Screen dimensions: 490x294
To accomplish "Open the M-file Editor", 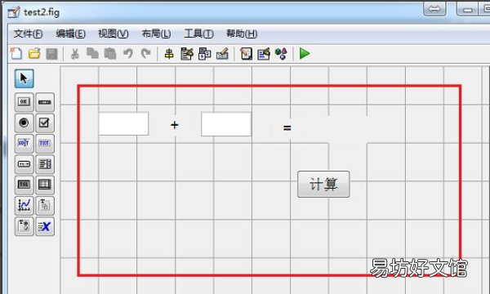I will [246, 54].
